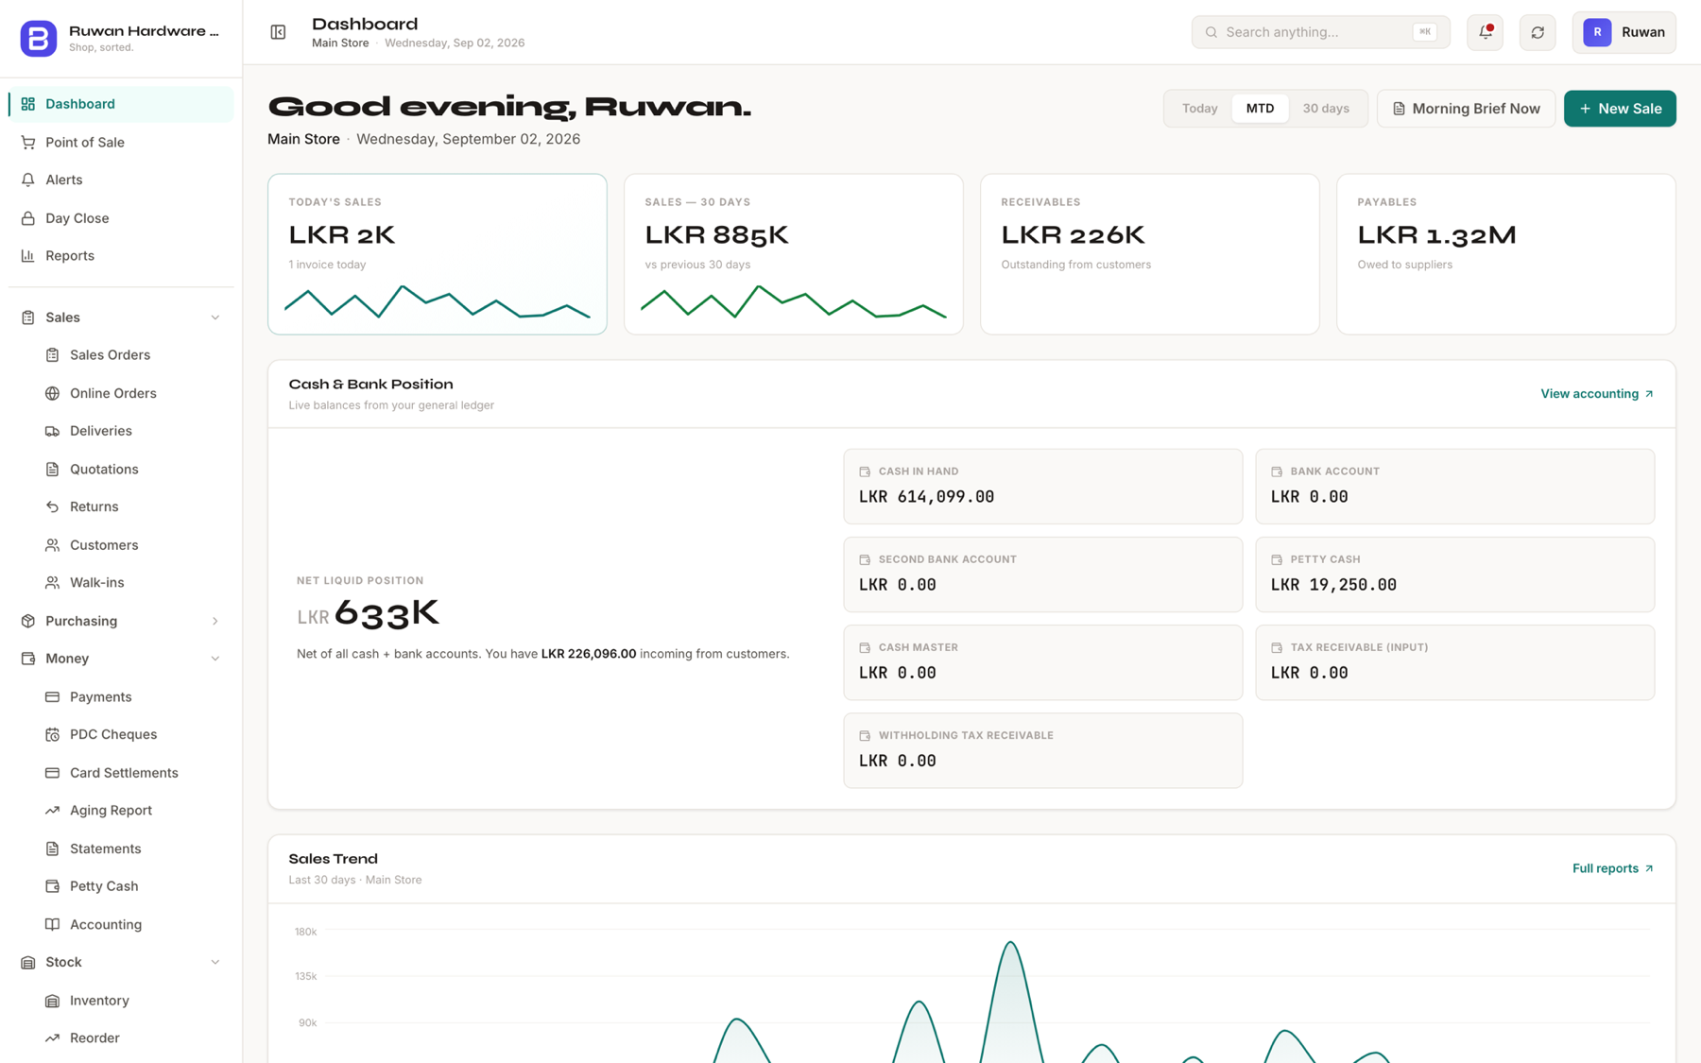
Task: Open the Receivables card
Action: [1150, 254]
